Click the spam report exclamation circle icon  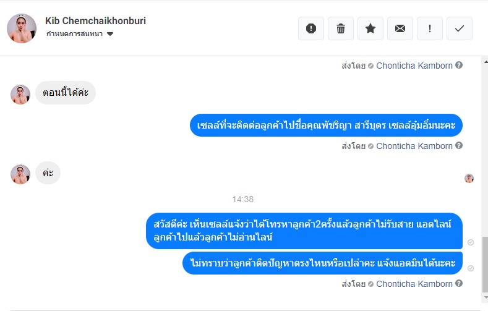311,28
